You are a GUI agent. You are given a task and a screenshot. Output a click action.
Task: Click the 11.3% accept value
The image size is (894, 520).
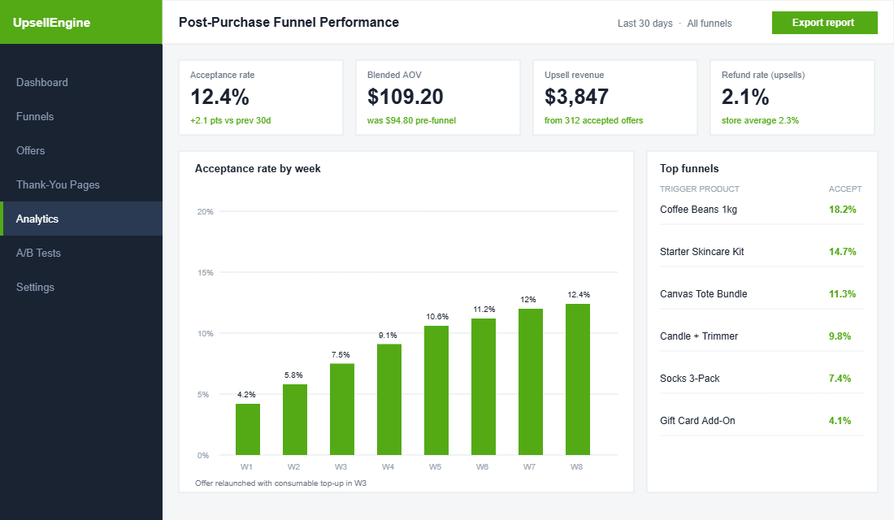842,293
